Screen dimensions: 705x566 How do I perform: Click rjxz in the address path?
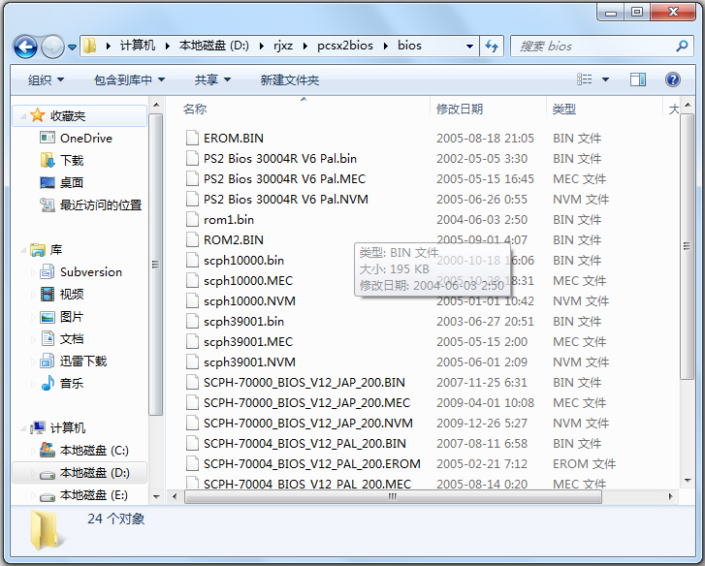click(x=283, y=46)
